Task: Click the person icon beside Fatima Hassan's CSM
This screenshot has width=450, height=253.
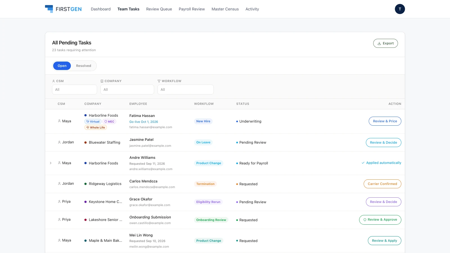Action: pos(59,121)
